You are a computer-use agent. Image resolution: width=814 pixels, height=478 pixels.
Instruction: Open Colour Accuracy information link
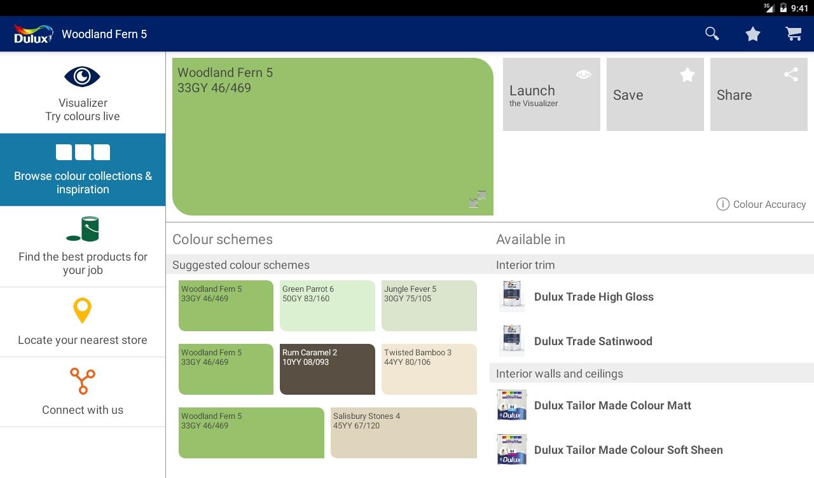(761, 204)
